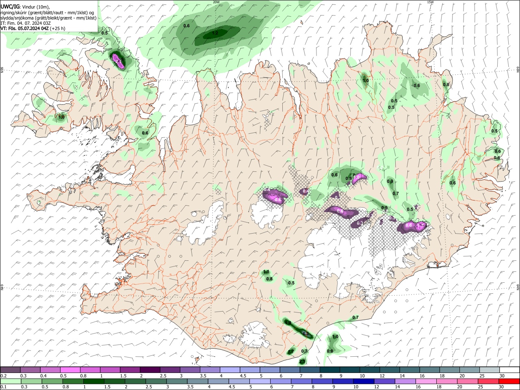
Task: Pick the rain swatch between 20 and 25
Action: point(468,381)
